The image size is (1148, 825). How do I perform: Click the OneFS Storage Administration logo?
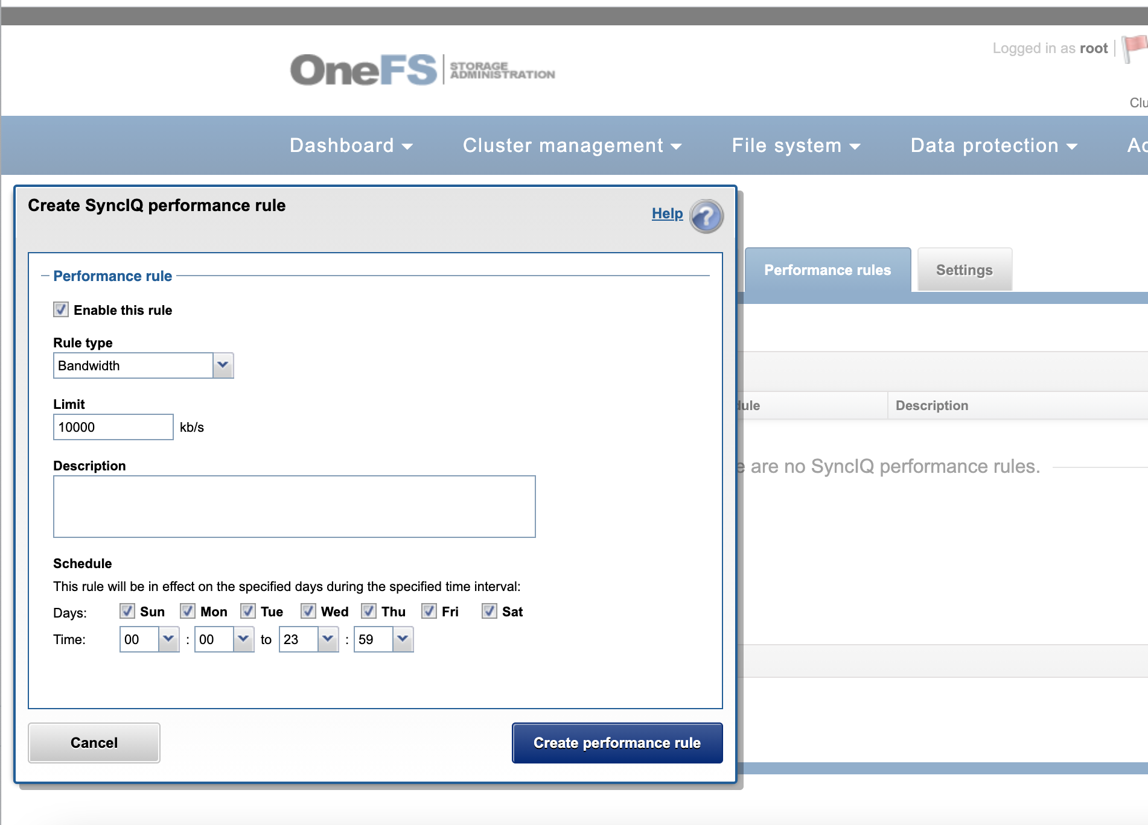tap(423, 70)
